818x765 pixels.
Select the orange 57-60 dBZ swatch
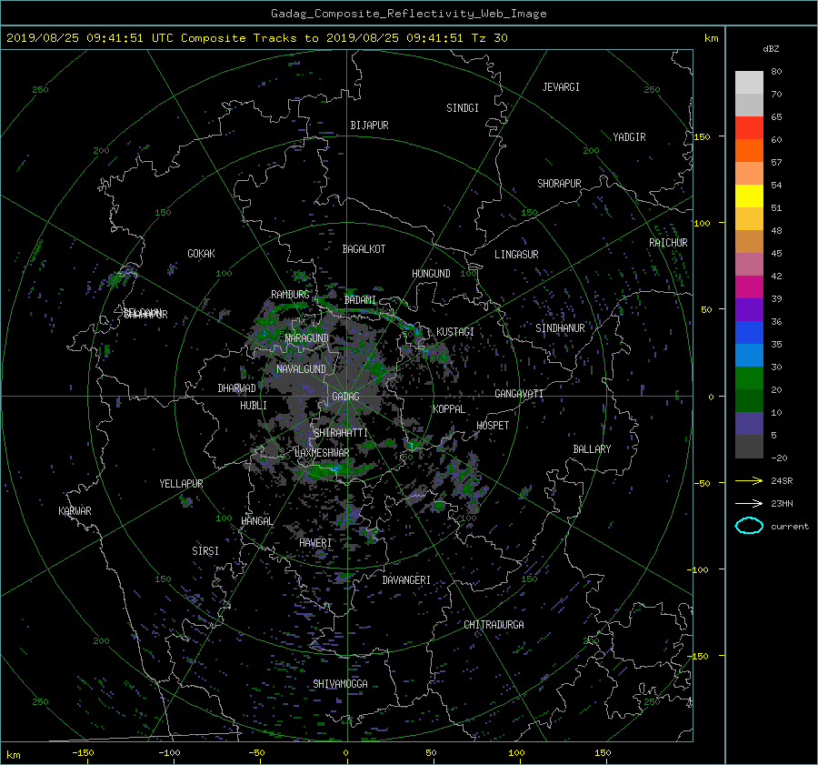[x=749, y=150]
